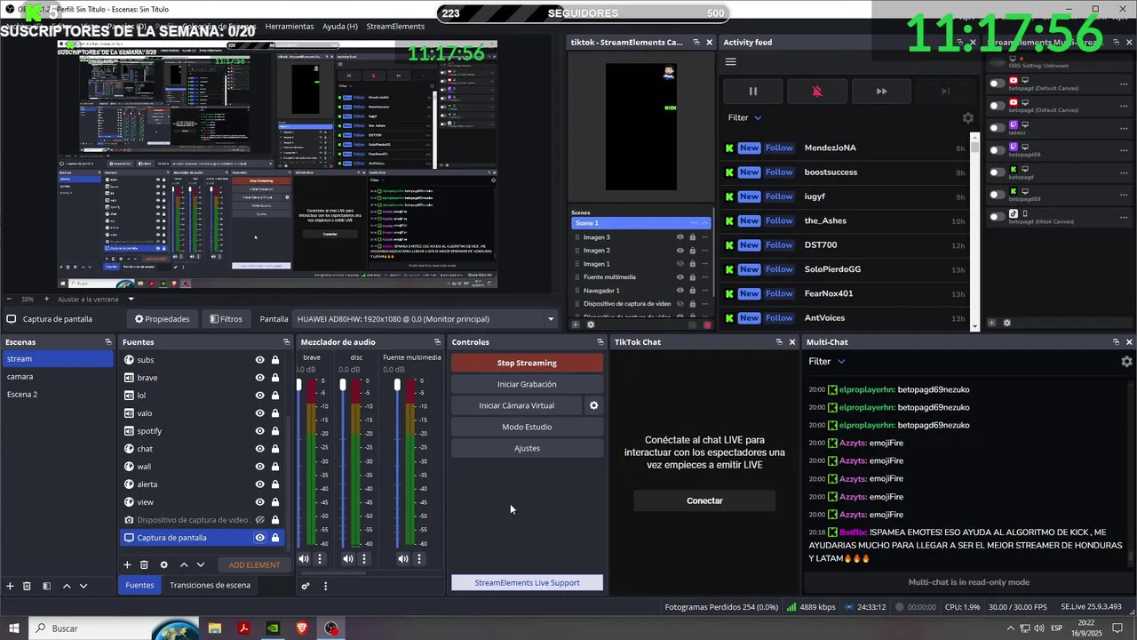Viewport: 1137px width, 640px height.
Task: Enable the ladexz Twitch stream toggle
Action: click(x=998, y=127)
